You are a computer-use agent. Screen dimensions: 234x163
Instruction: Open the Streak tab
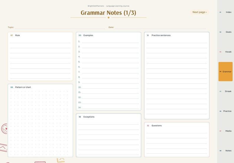(225, 91)
